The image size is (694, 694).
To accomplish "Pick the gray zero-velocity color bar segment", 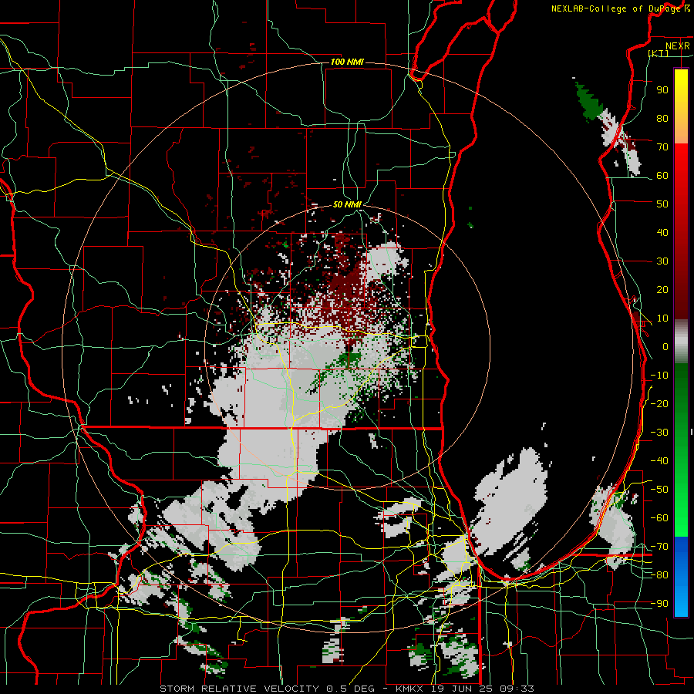I will pos(681,342).
